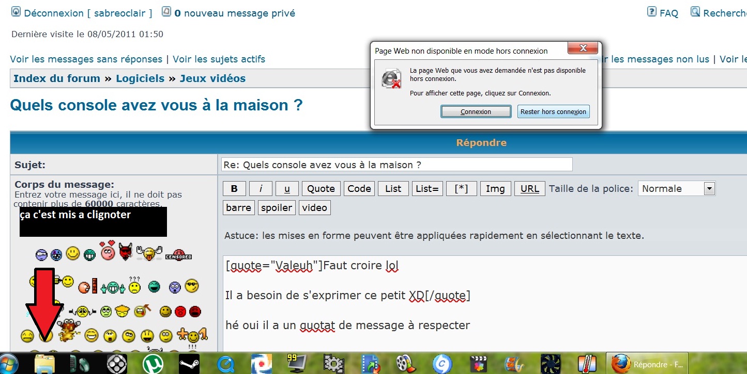The image size is (747, 374).
Task: Open the Windows Start menu
Action: click(9, 364)
